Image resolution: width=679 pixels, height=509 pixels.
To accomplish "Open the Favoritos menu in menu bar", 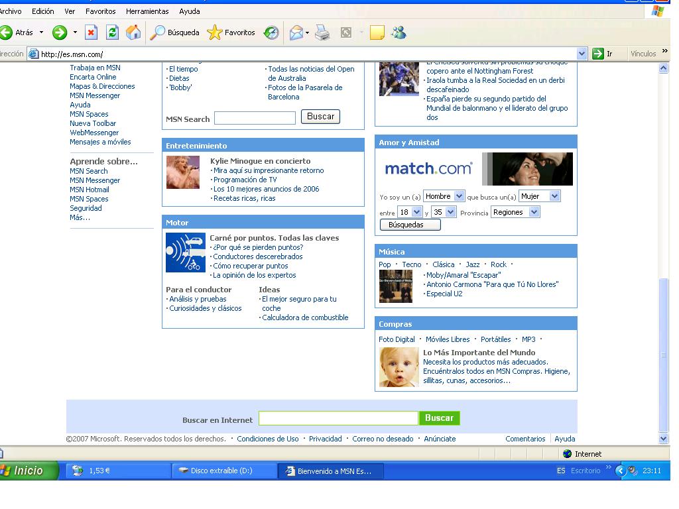I will (100, 11).
